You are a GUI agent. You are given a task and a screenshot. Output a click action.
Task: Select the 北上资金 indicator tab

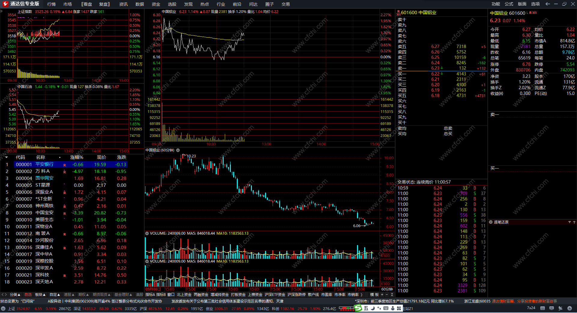point(184,295)
